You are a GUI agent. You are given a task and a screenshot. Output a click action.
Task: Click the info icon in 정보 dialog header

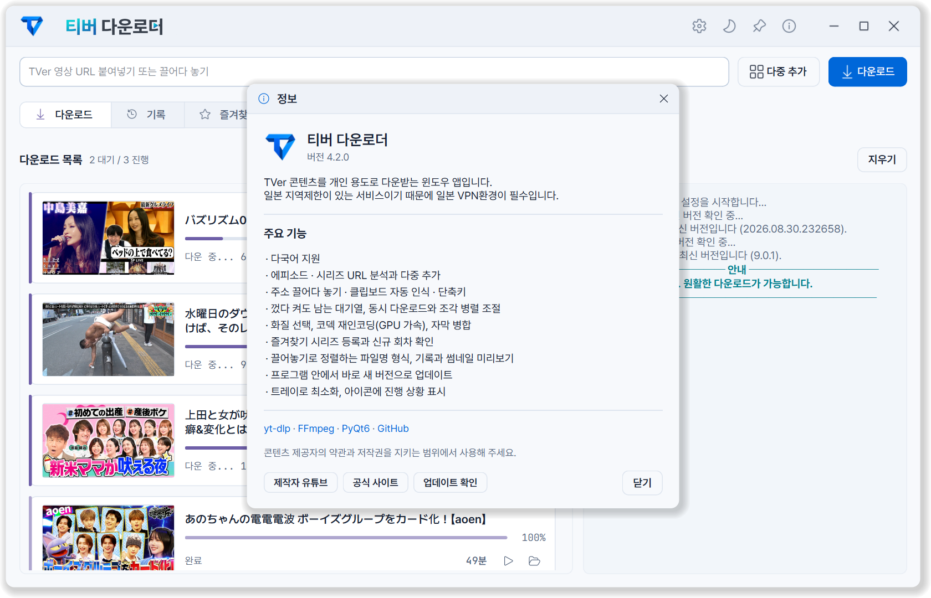click(x=264, y=99)
